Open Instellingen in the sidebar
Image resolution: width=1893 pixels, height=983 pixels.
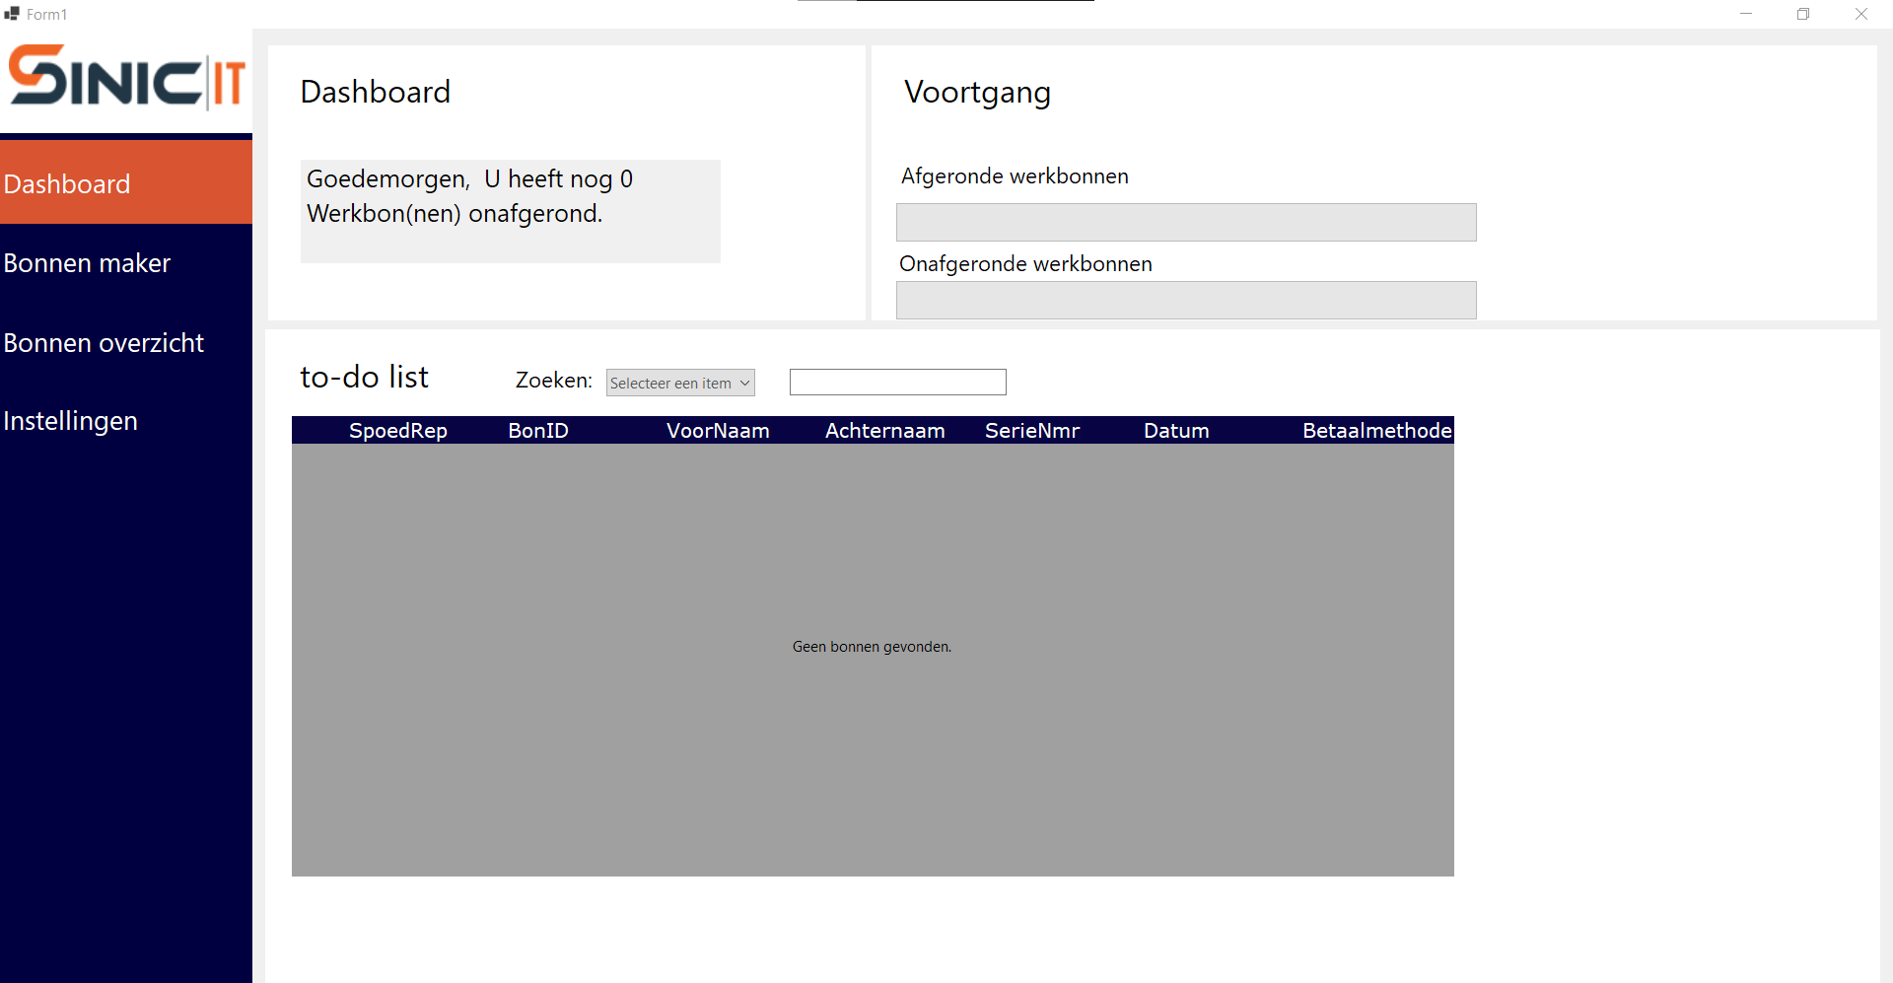126,421
